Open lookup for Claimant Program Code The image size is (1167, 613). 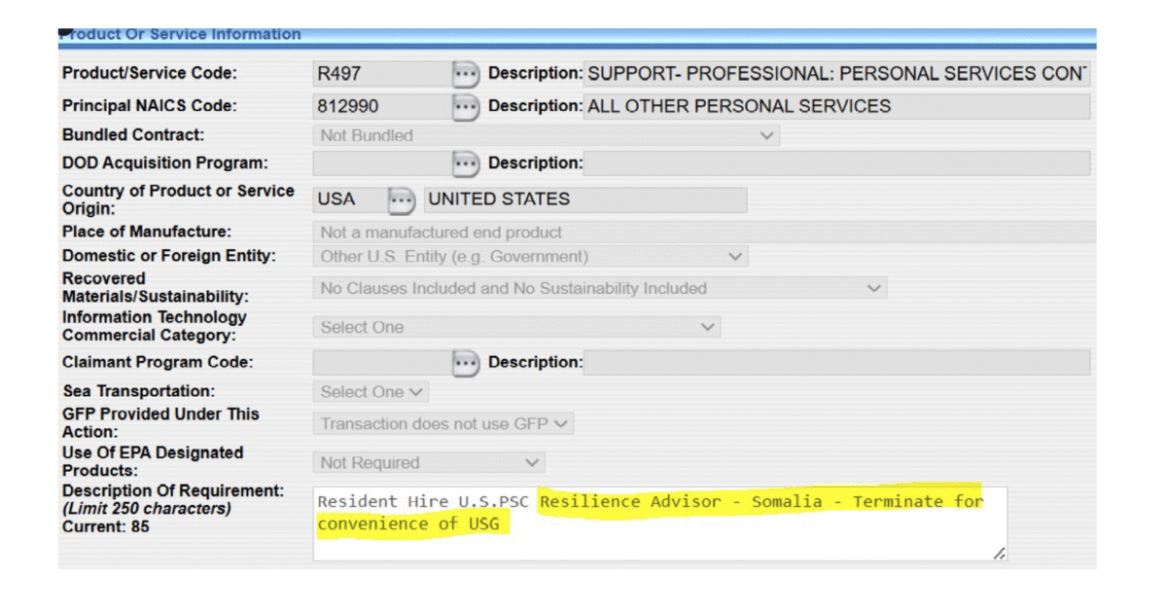[466, 363]
